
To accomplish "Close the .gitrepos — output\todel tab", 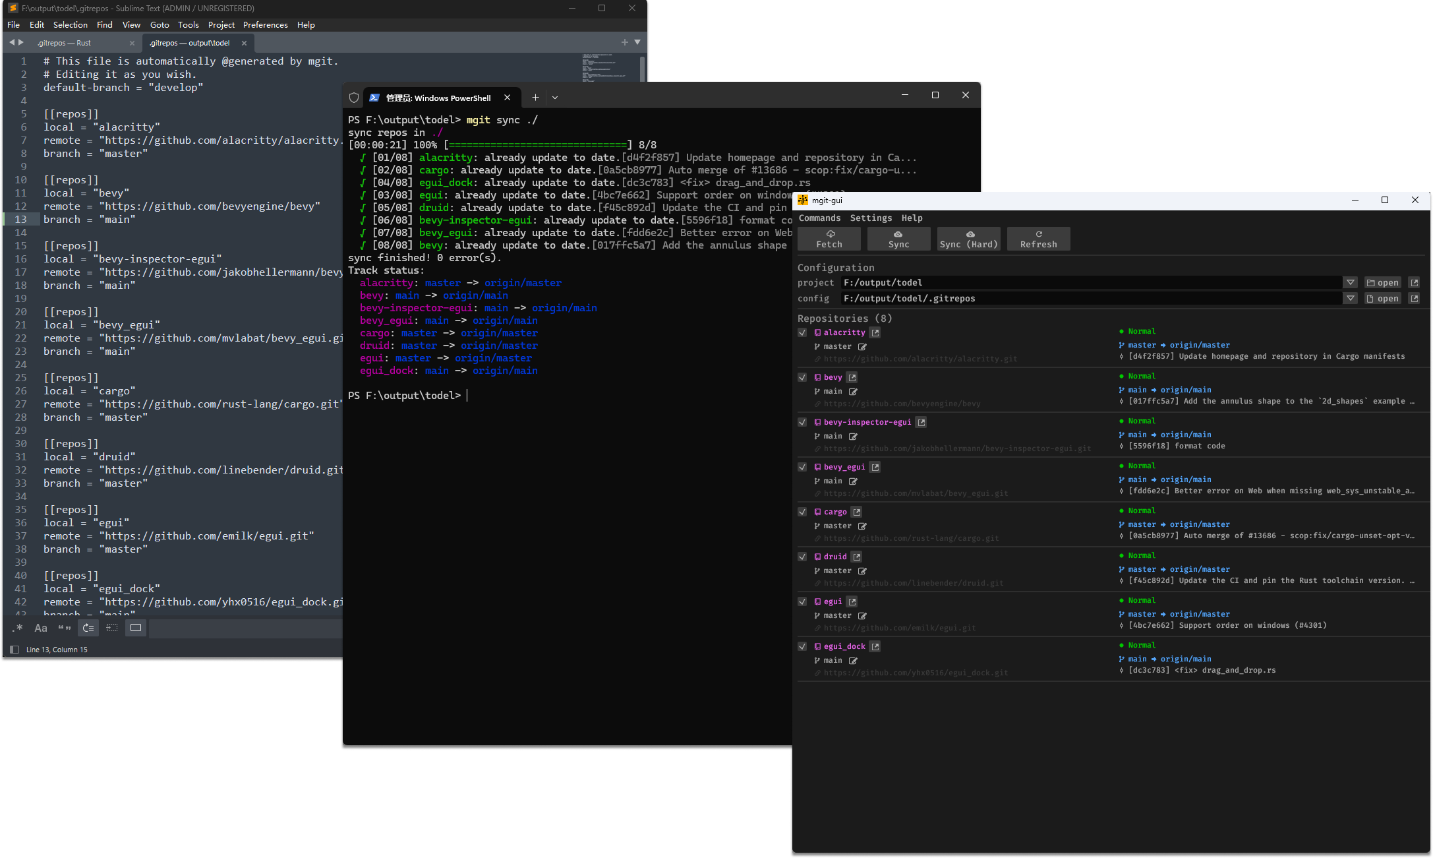I will coord(244,43).
